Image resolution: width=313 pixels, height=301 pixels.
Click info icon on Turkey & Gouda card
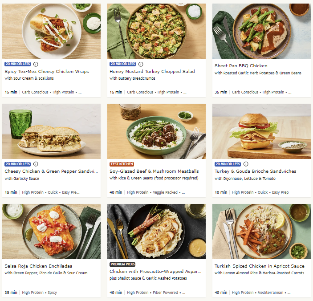click(x=246, y=164)
